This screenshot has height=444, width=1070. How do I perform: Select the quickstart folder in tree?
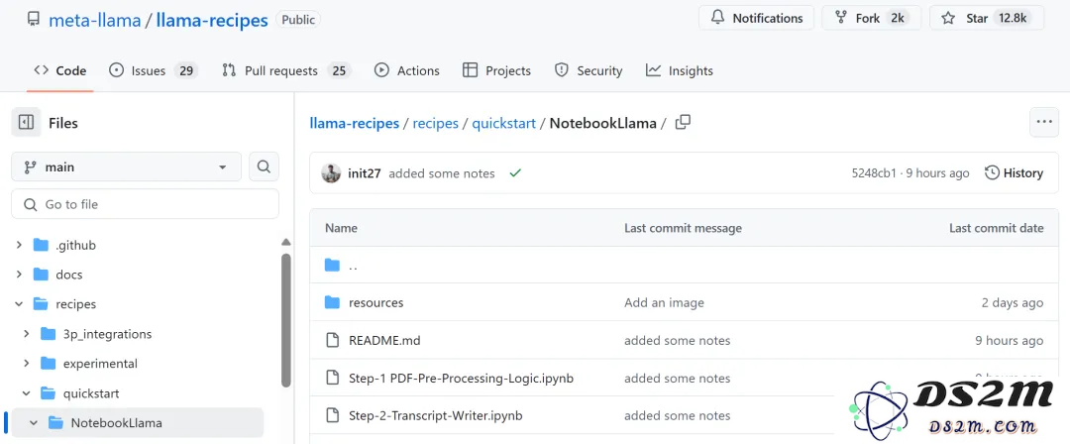[x=91, y=393]
